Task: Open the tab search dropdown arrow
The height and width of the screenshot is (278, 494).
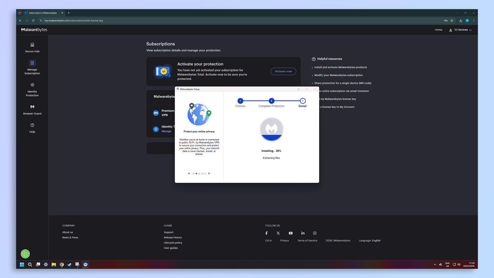Action: tap(20, 13)
